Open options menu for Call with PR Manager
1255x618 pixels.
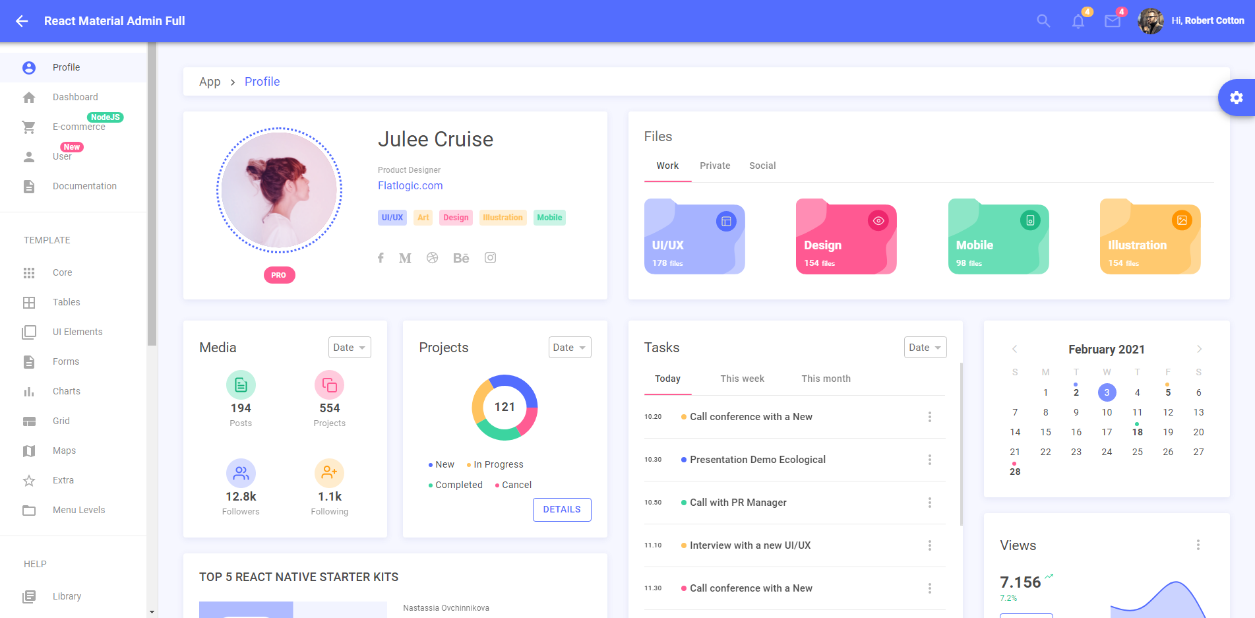930,503
